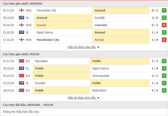Screen dimensions: 168x116
Task: Click the green T badge for Manchester Utd–Arsenal
Action: click(x=164, y=10)
